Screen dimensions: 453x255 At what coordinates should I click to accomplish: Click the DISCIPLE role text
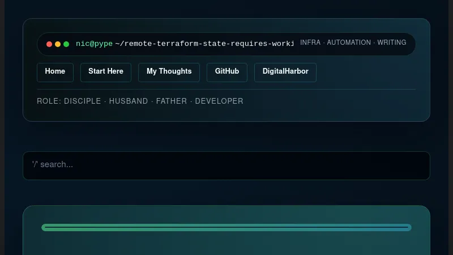(x=83, y=101)
